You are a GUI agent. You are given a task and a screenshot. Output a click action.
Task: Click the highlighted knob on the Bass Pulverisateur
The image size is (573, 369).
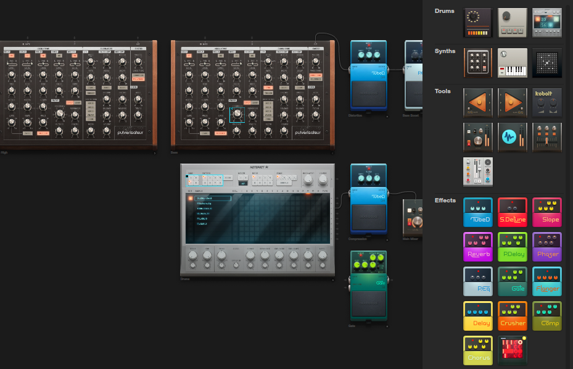(237, 114)
